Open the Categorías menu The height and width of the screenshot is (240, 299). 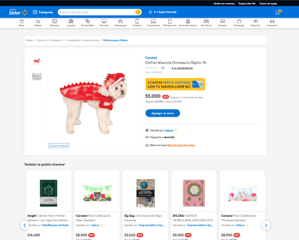[x=43, y=12]
